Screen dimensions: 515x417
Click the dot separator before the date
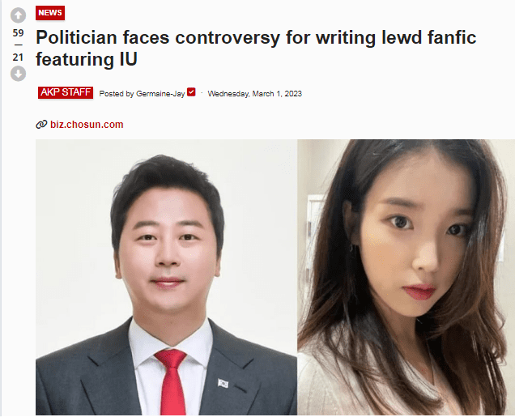tap(202, 94)
